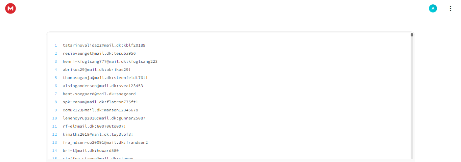Image resolution: width=461 pixels, height=162 pixels.
Task: Open the account avatar labeled A
Action: coord(433,8)
